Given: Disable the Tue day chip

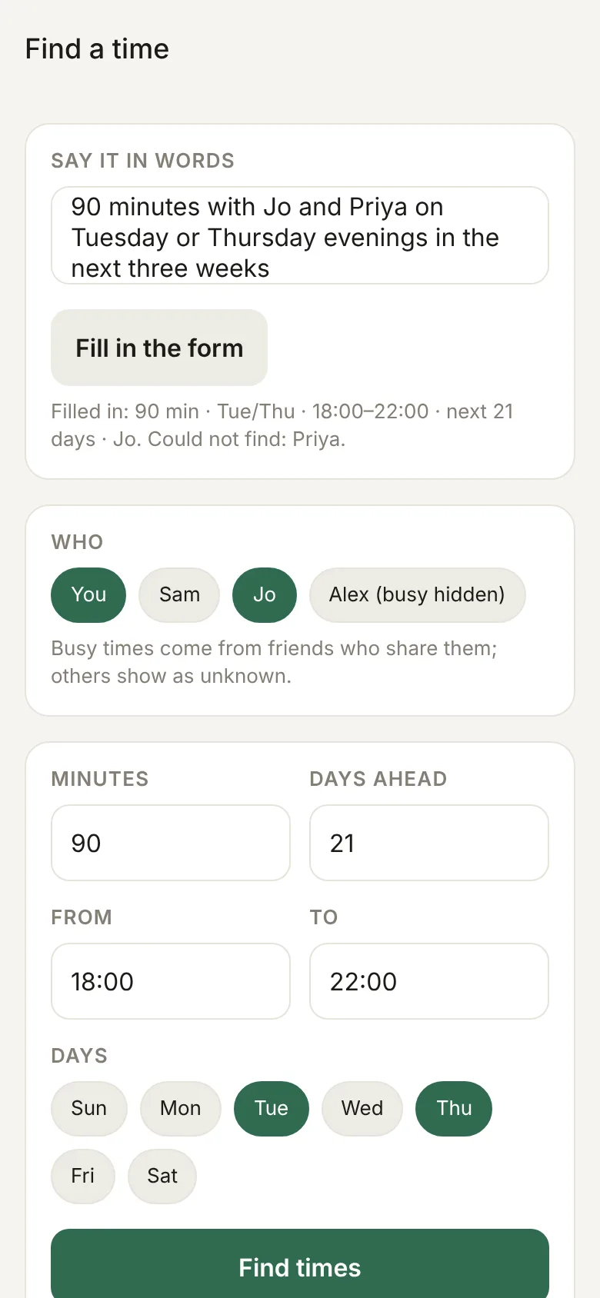Looking at the screenshot, I should (x=272, y=1109).
